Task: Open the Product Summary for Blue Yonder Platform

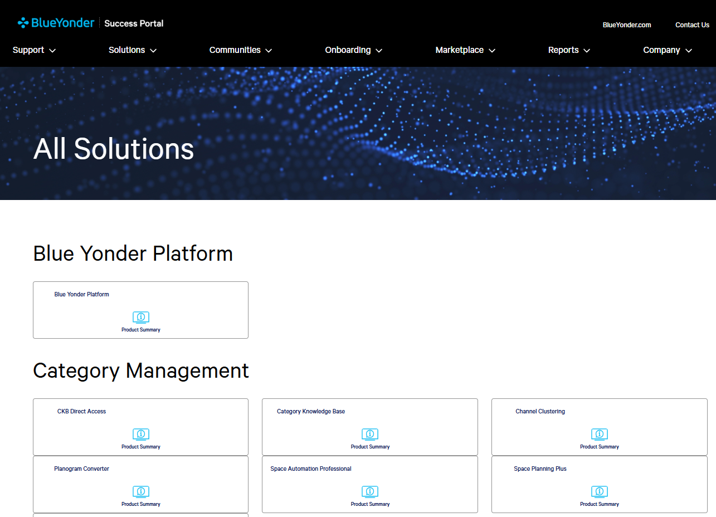Action: coord(140,317)
